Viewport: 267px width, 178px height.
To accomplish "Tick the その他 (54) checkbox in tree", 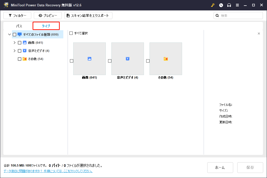I will (x=20, y=59).
